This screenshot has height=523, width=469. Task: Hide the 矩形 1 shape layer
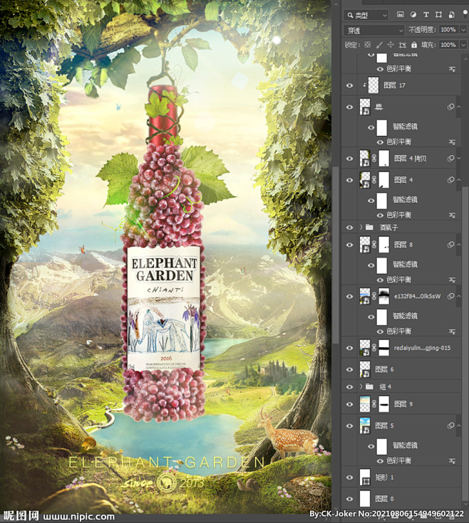pyautogui.click(x=349, y=477)
